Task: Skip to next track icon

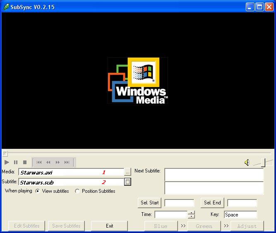Action: click(67, 162)
